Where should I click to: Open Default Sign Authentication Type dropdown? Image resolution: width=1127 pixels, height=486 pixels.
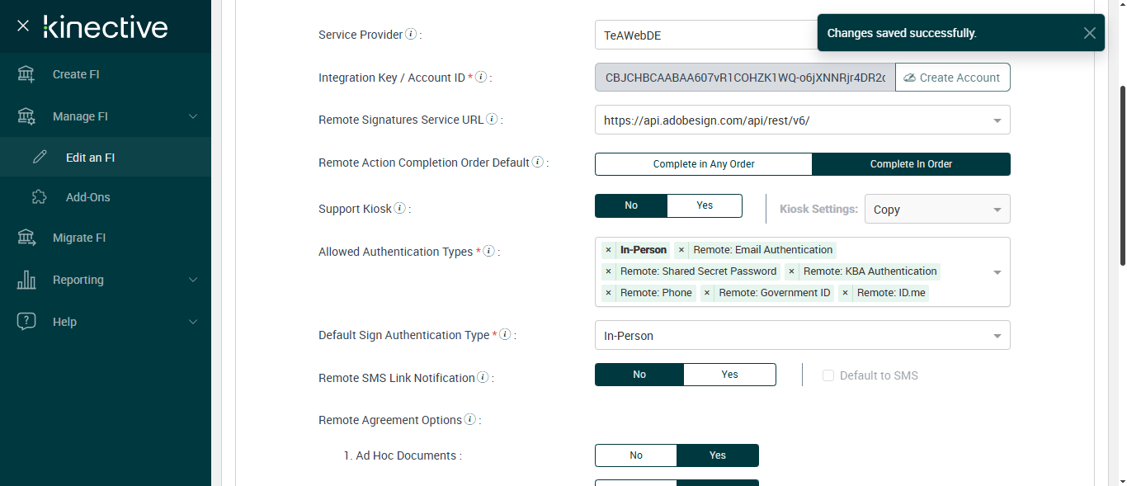997,336
